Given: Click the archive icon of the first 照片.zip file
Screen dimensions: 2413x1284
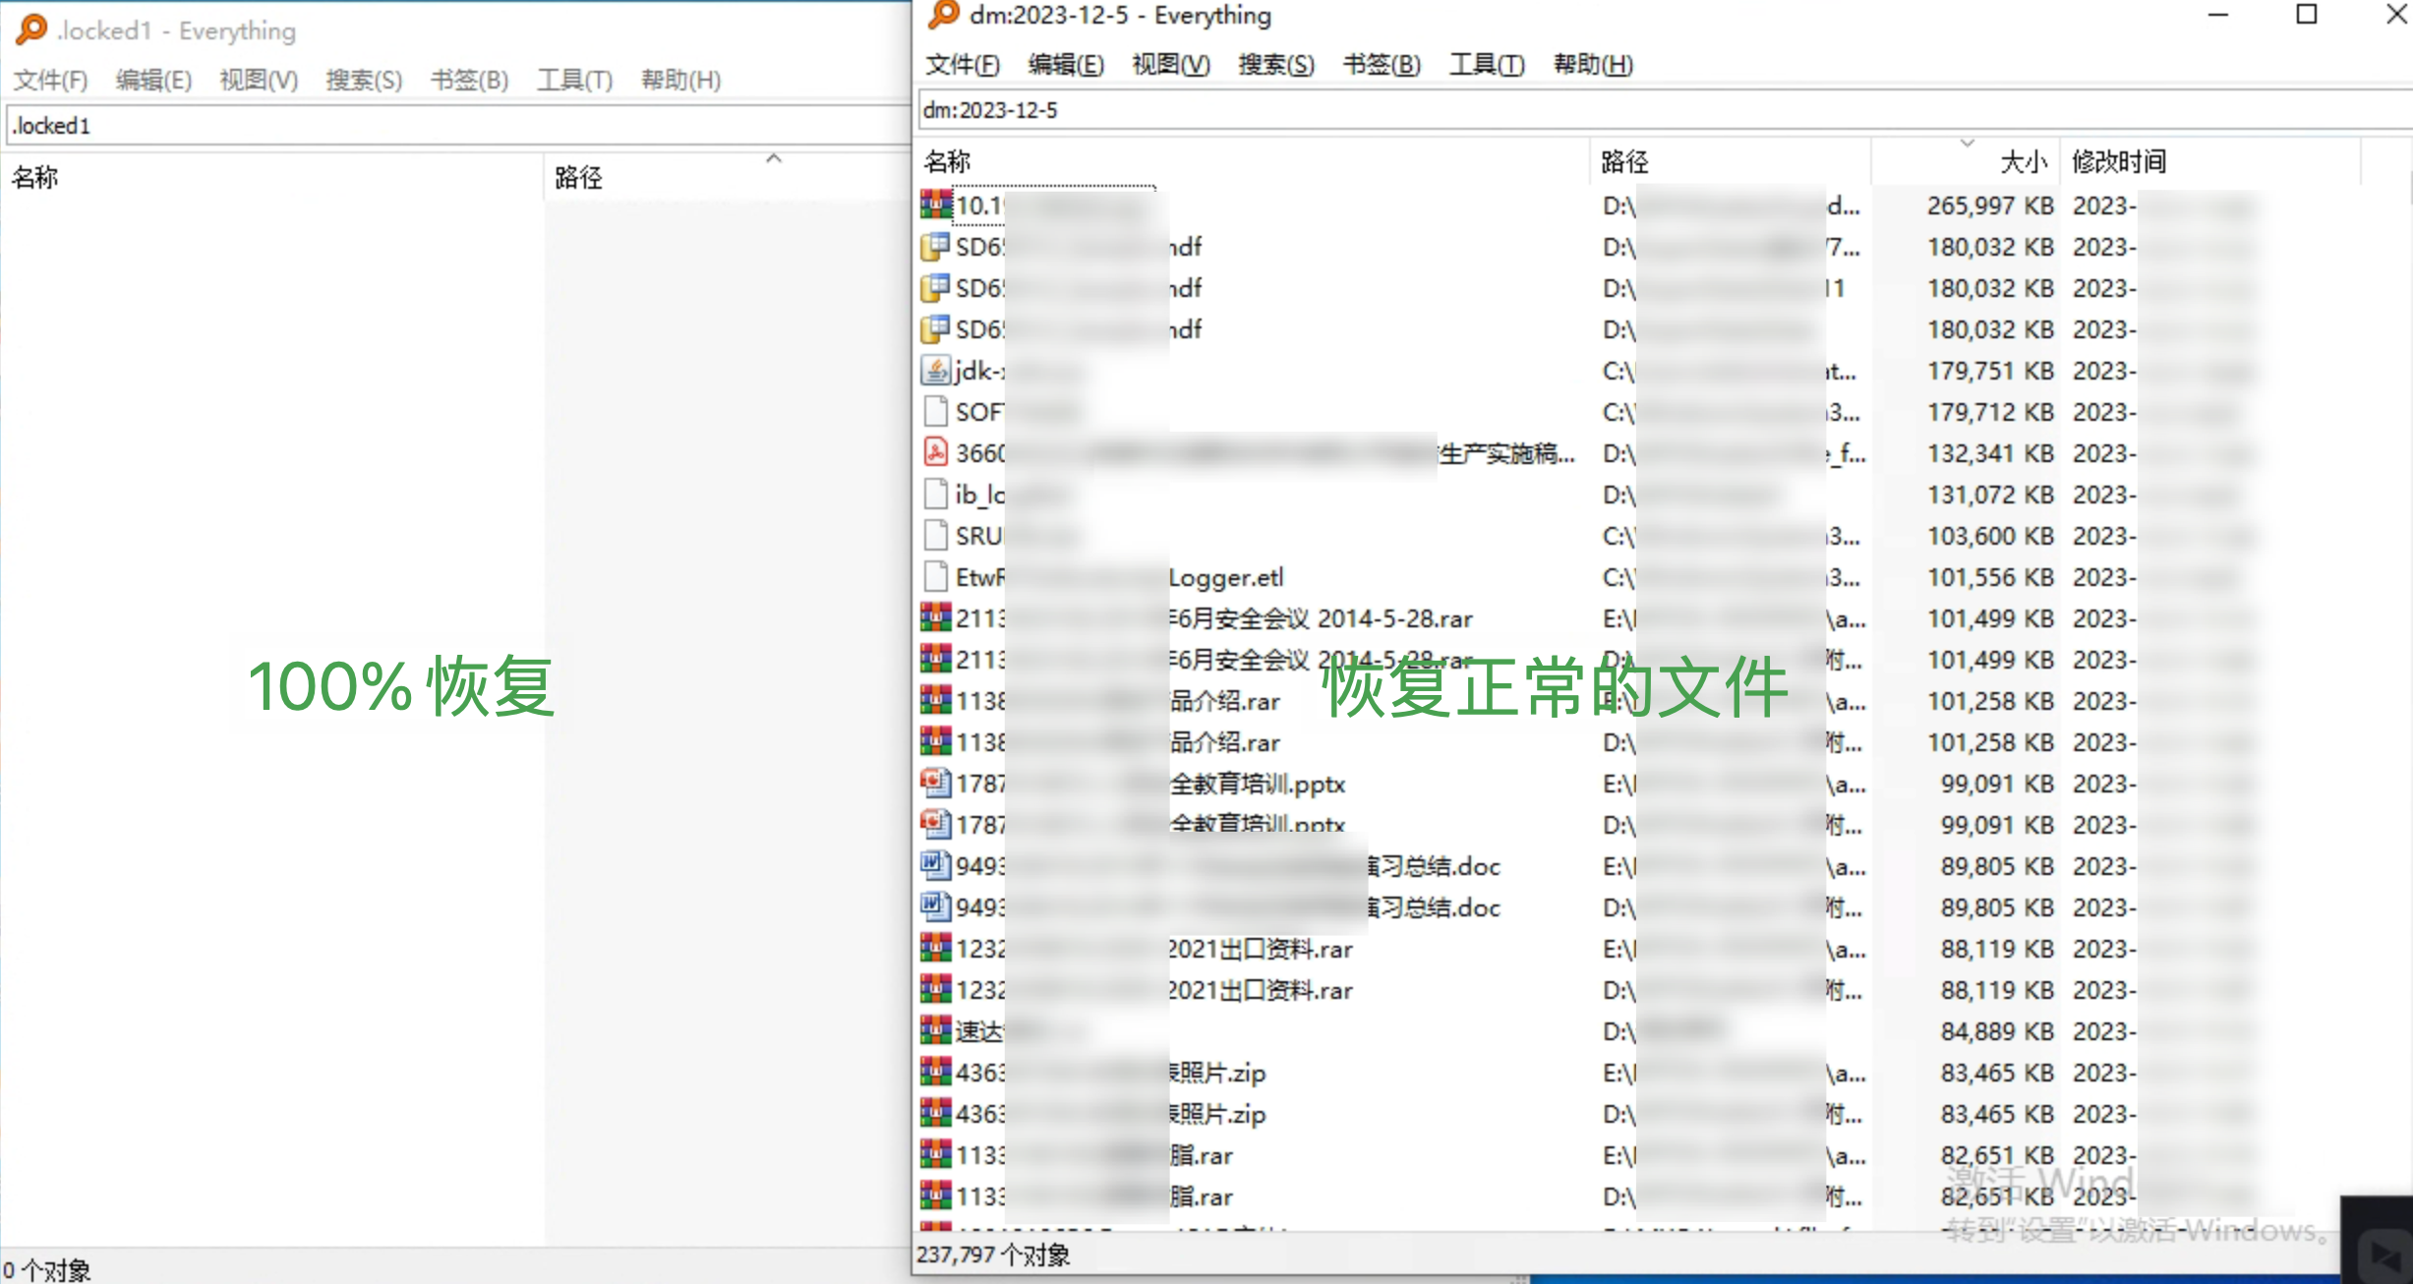Looking at the screenshot, I should click(x=935, y=1072).
